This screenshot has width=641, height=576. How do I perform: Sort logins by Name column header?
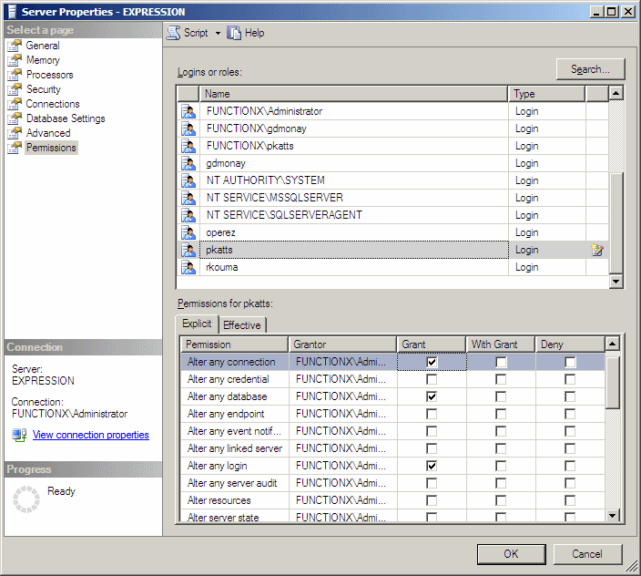tap(353, 94)
